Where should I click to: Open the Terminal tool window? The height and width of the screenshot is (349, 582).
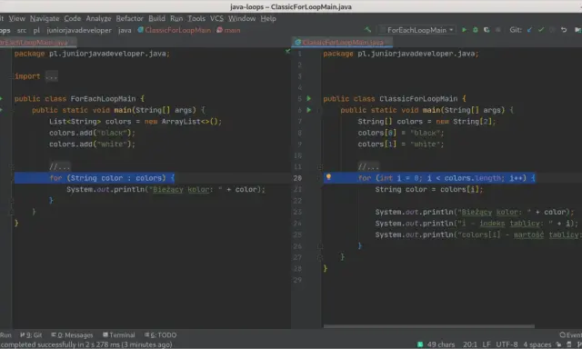pyautogui.click(x=119, y=334)
